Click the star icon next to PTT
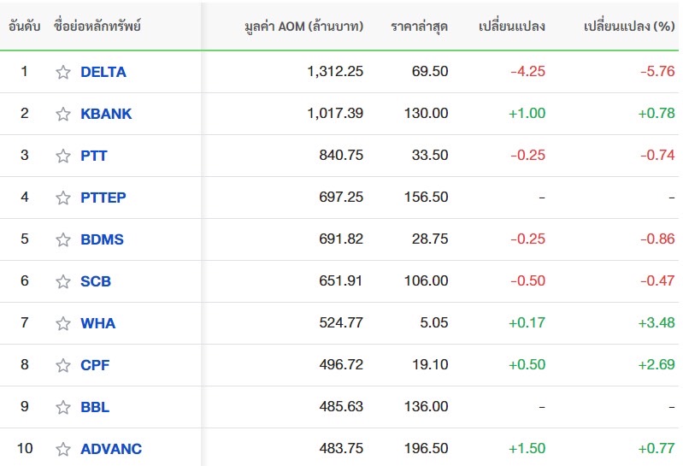The image size is (683, 466). click(63, 156)
